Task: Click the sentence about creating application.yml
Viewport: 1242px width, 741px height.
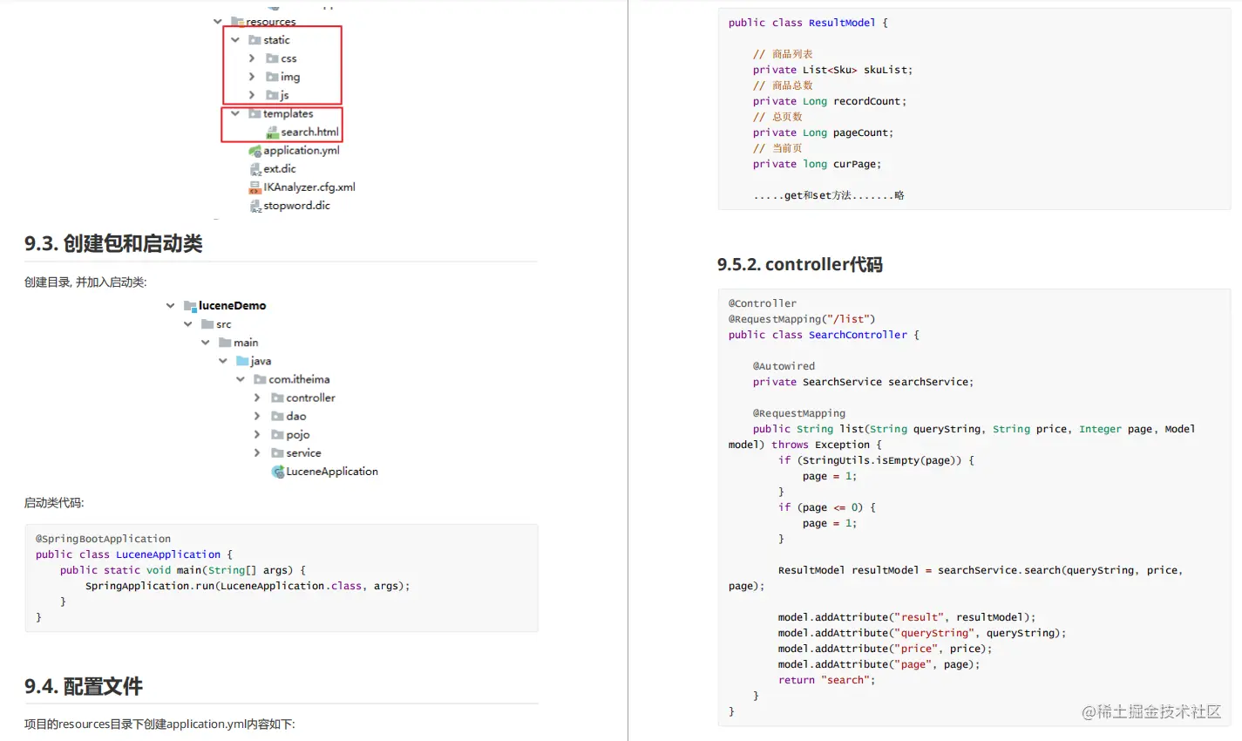Action: [x=159, y=724]
